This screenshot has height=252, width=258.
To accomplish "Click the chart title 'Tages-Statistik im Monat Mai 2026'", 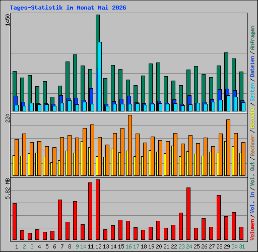I will [68, 8].
